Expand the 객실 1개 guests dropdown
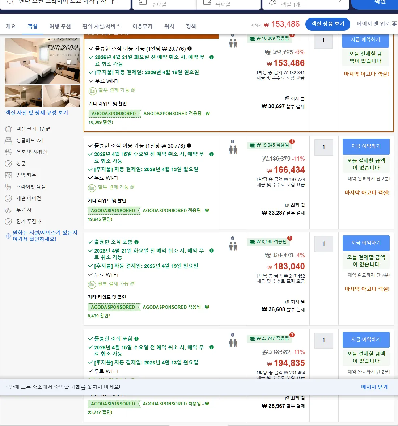The height and width of the screenshot is (426, 398). point(306,4)
